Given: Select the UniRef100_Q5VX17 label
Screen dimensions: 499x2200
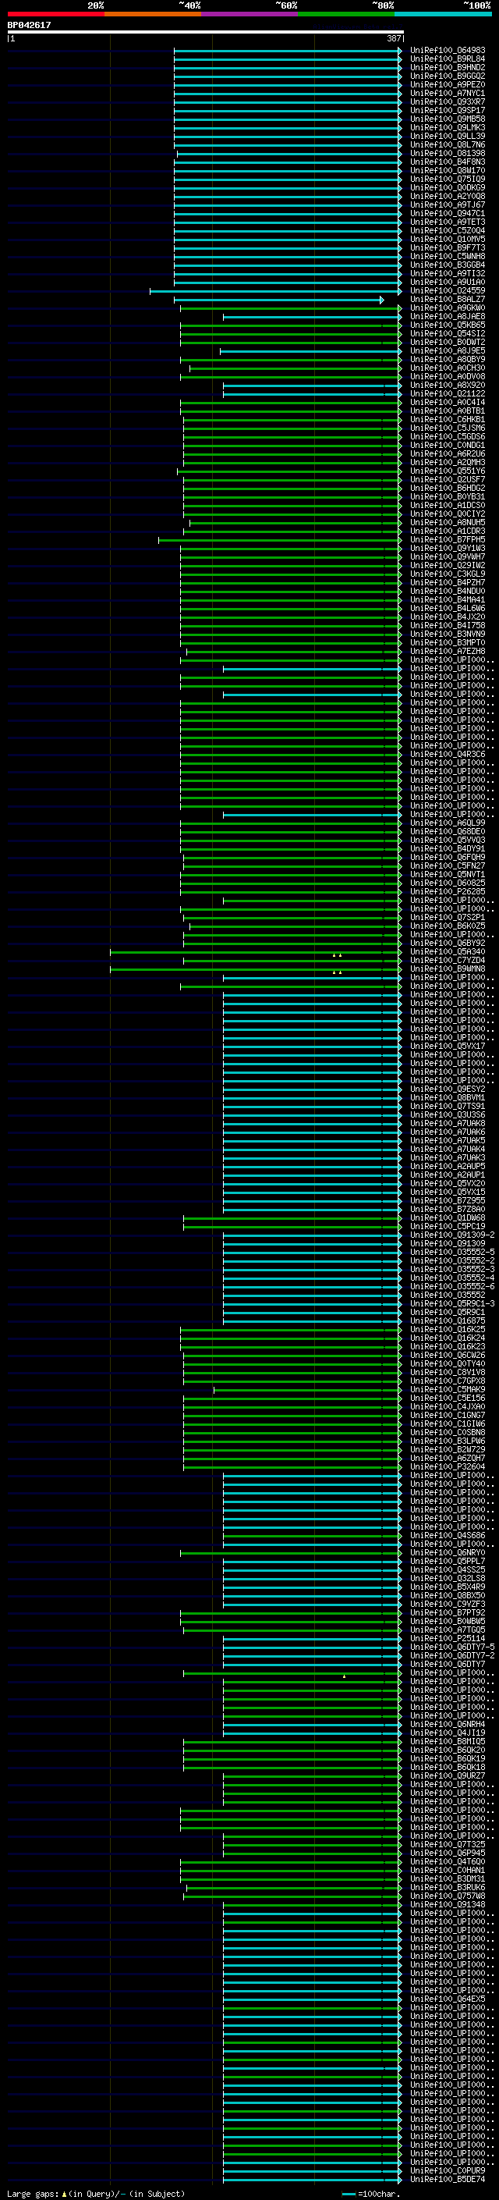Looking at the screenshot, I should [x=447, y=1047].
